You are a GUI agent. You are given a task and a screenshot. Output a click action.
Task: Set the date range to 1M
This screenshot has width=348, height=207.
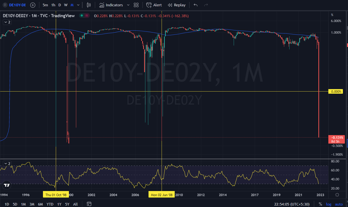[x=23, y=204]
